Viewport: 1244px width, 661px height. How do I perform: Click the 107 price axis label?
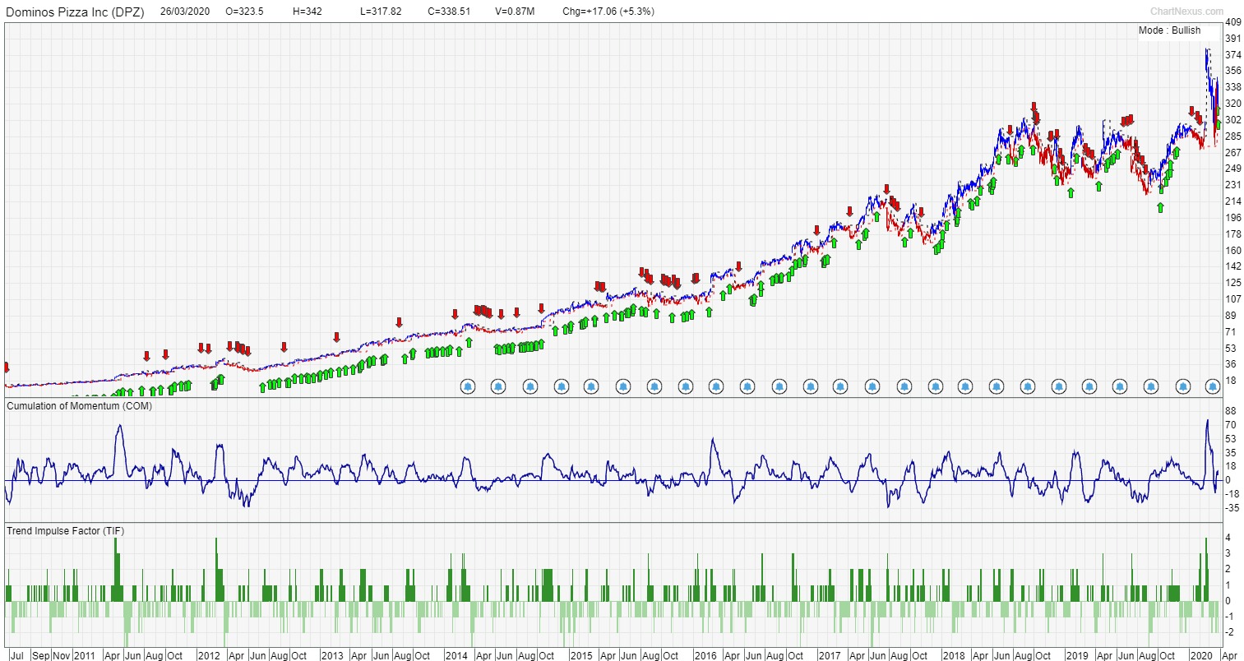[x=1233, y=299]
